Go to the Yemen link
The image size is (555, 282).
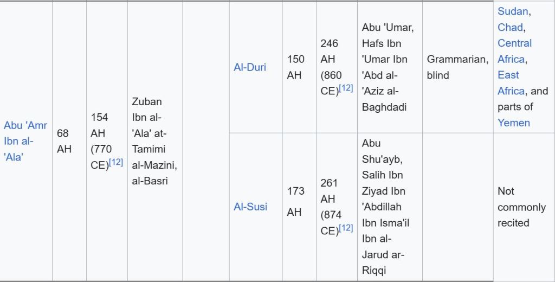pos(513,123)
